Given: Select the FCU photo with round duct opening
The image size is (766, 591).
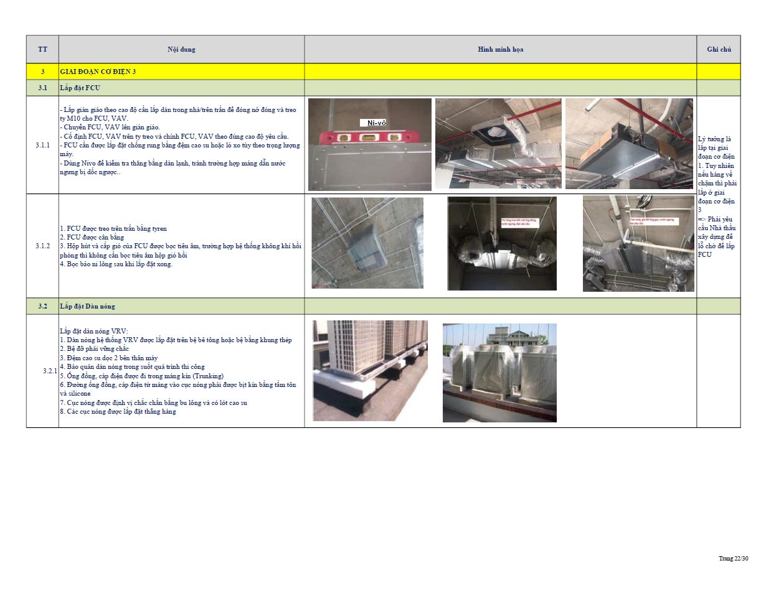Looking at the screenshot, I should tap(498, 143).
